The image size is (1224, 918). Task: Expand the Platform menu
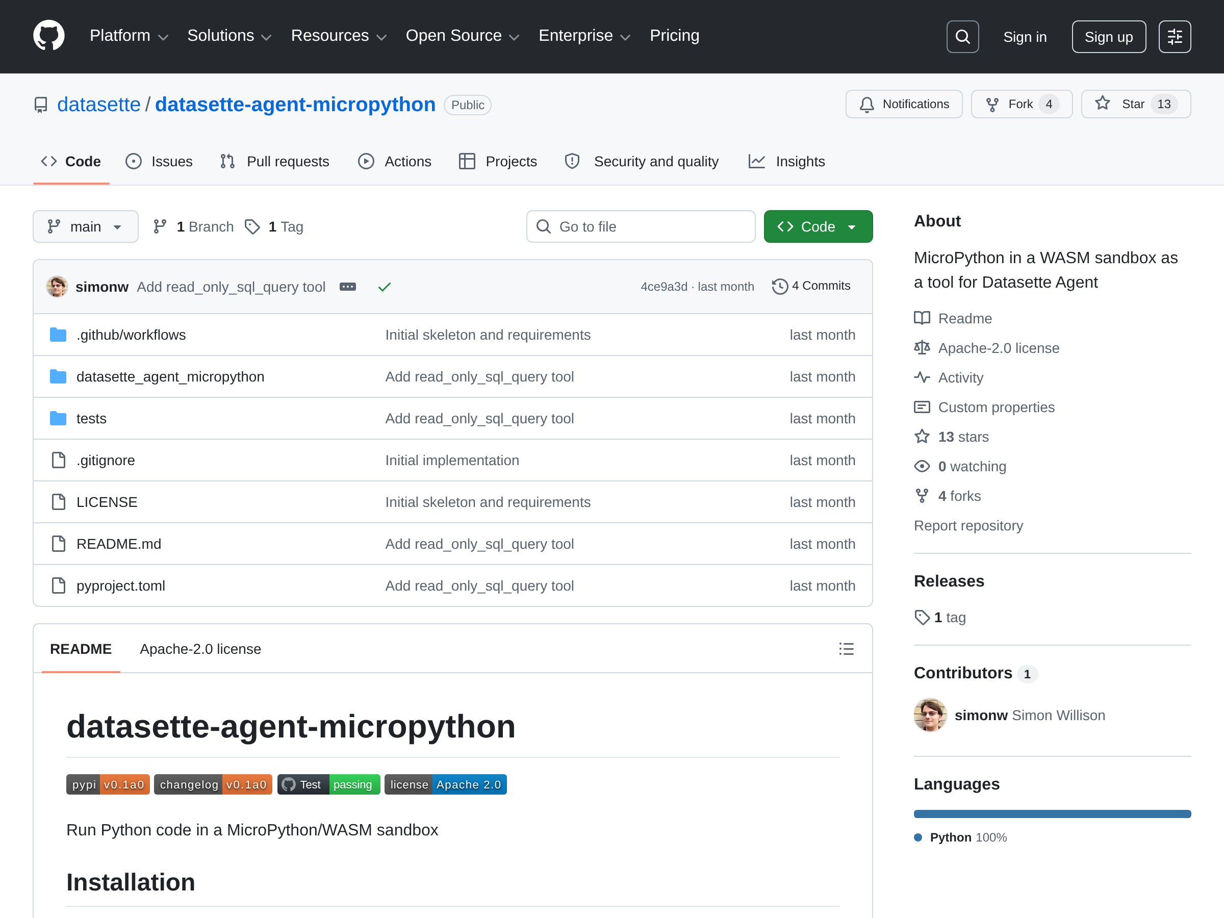(129, 35)
